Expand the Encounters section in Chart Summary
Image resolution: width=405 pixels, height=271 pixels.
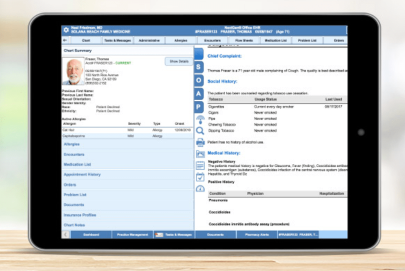coord(128,154)
